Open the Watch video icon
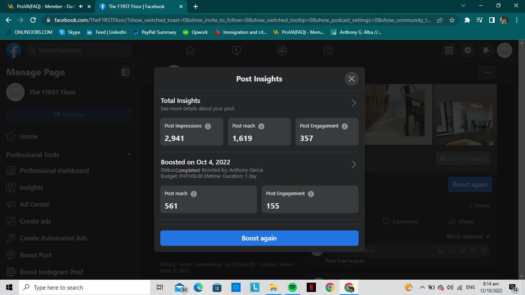This screenshot has width=525, height=295. 236,50
